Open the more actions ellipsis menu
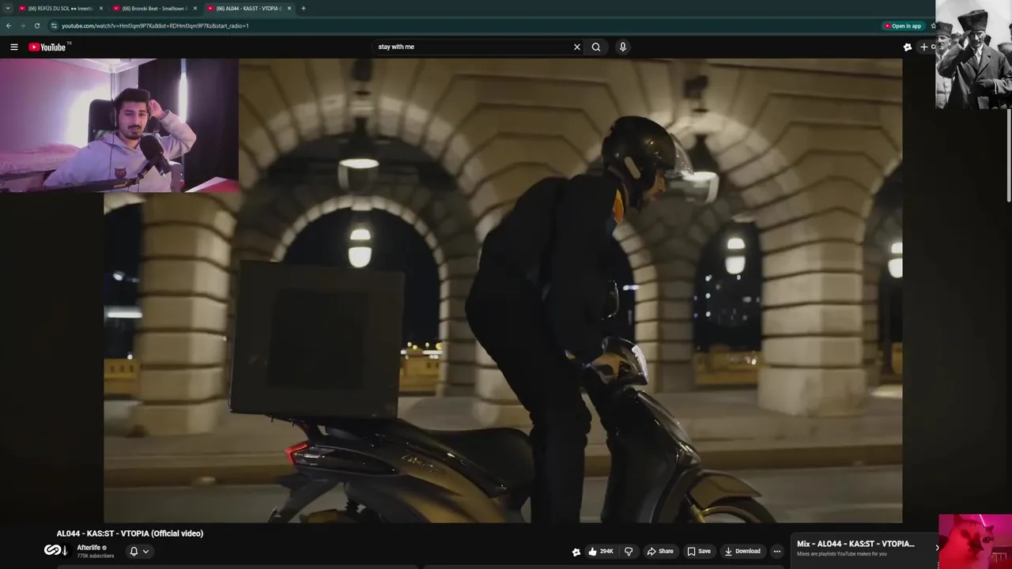 coord(777,551)
